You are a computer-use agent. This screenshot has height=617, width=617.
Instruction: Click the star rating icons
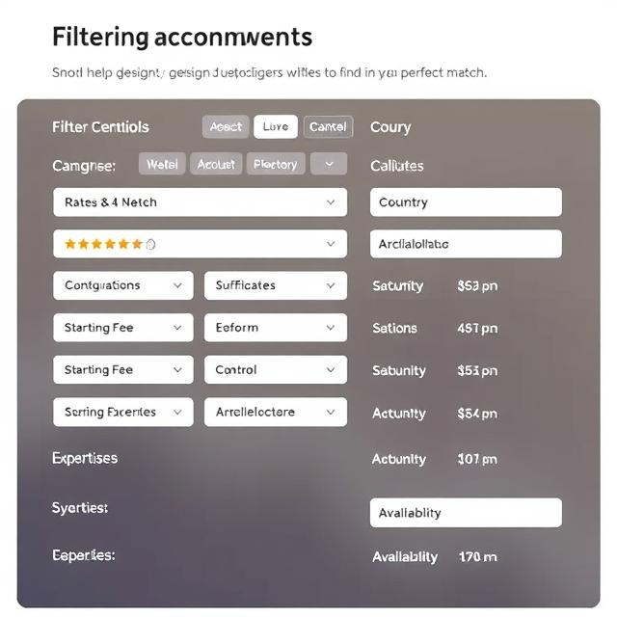104,244
